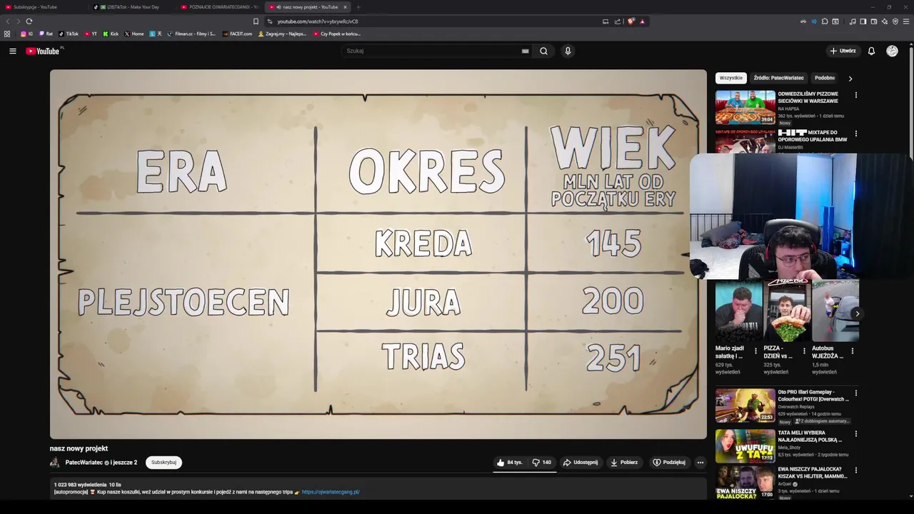The width and height of the screenshot is (914, 514).
Task: Click the video player showing the ERA table
Action: click(378, 254)
